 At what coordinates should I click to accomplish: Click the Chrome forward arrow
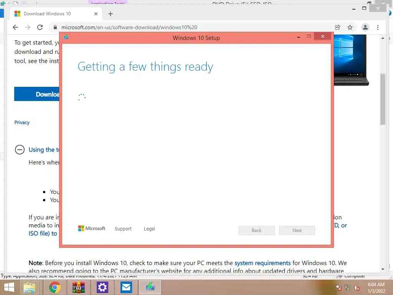[28, 27]
